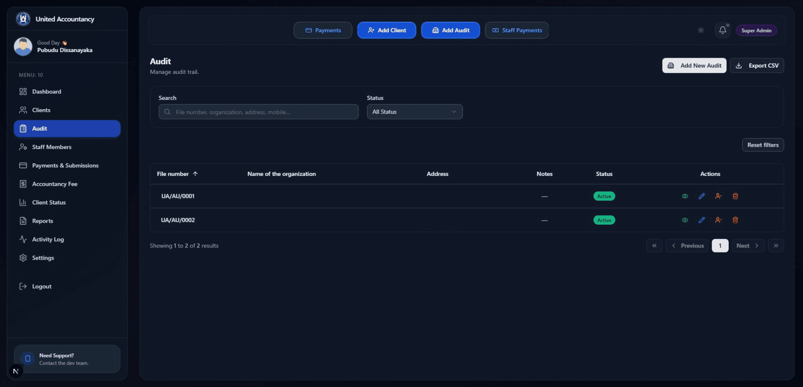Toggle light theme sun icon

[701, 30]
